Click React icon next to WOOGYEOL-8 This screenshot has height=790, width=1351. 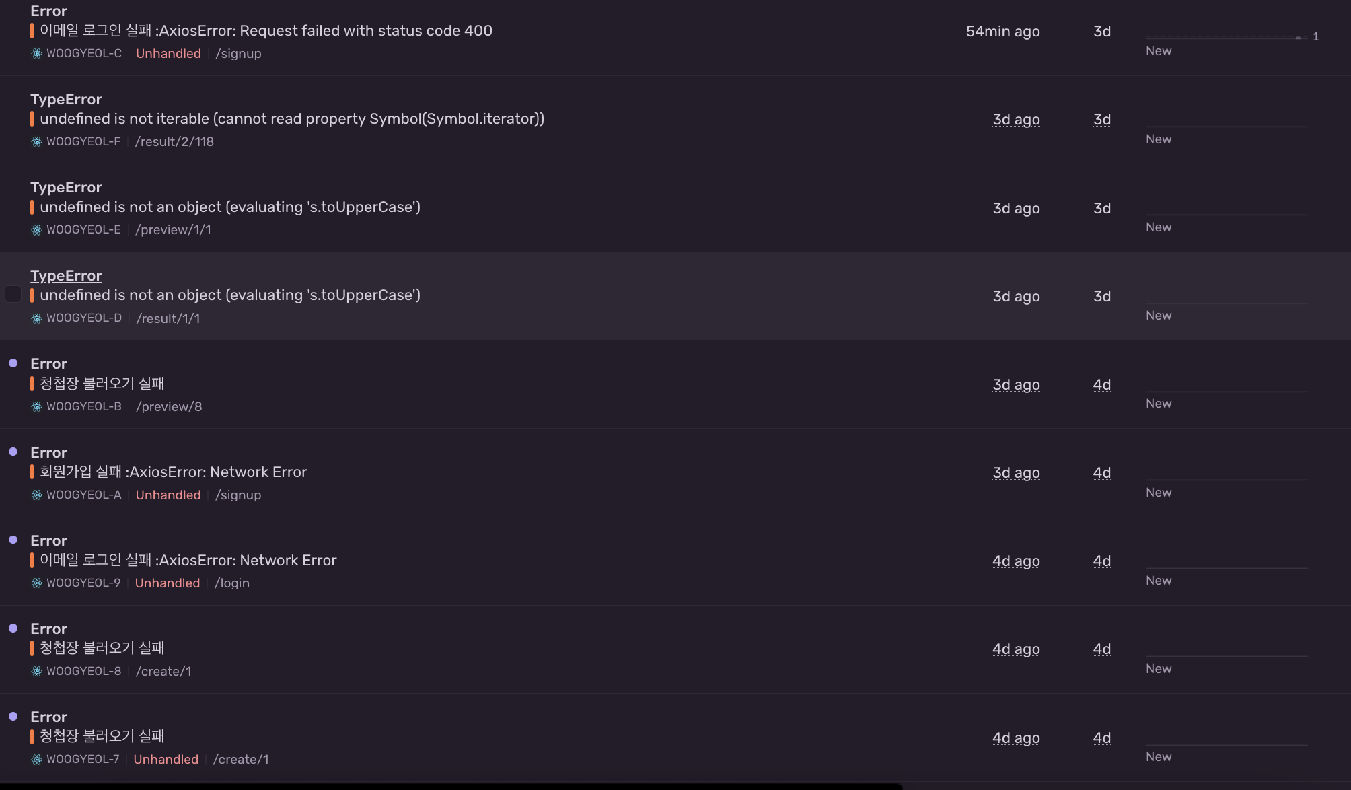point(36,672)
